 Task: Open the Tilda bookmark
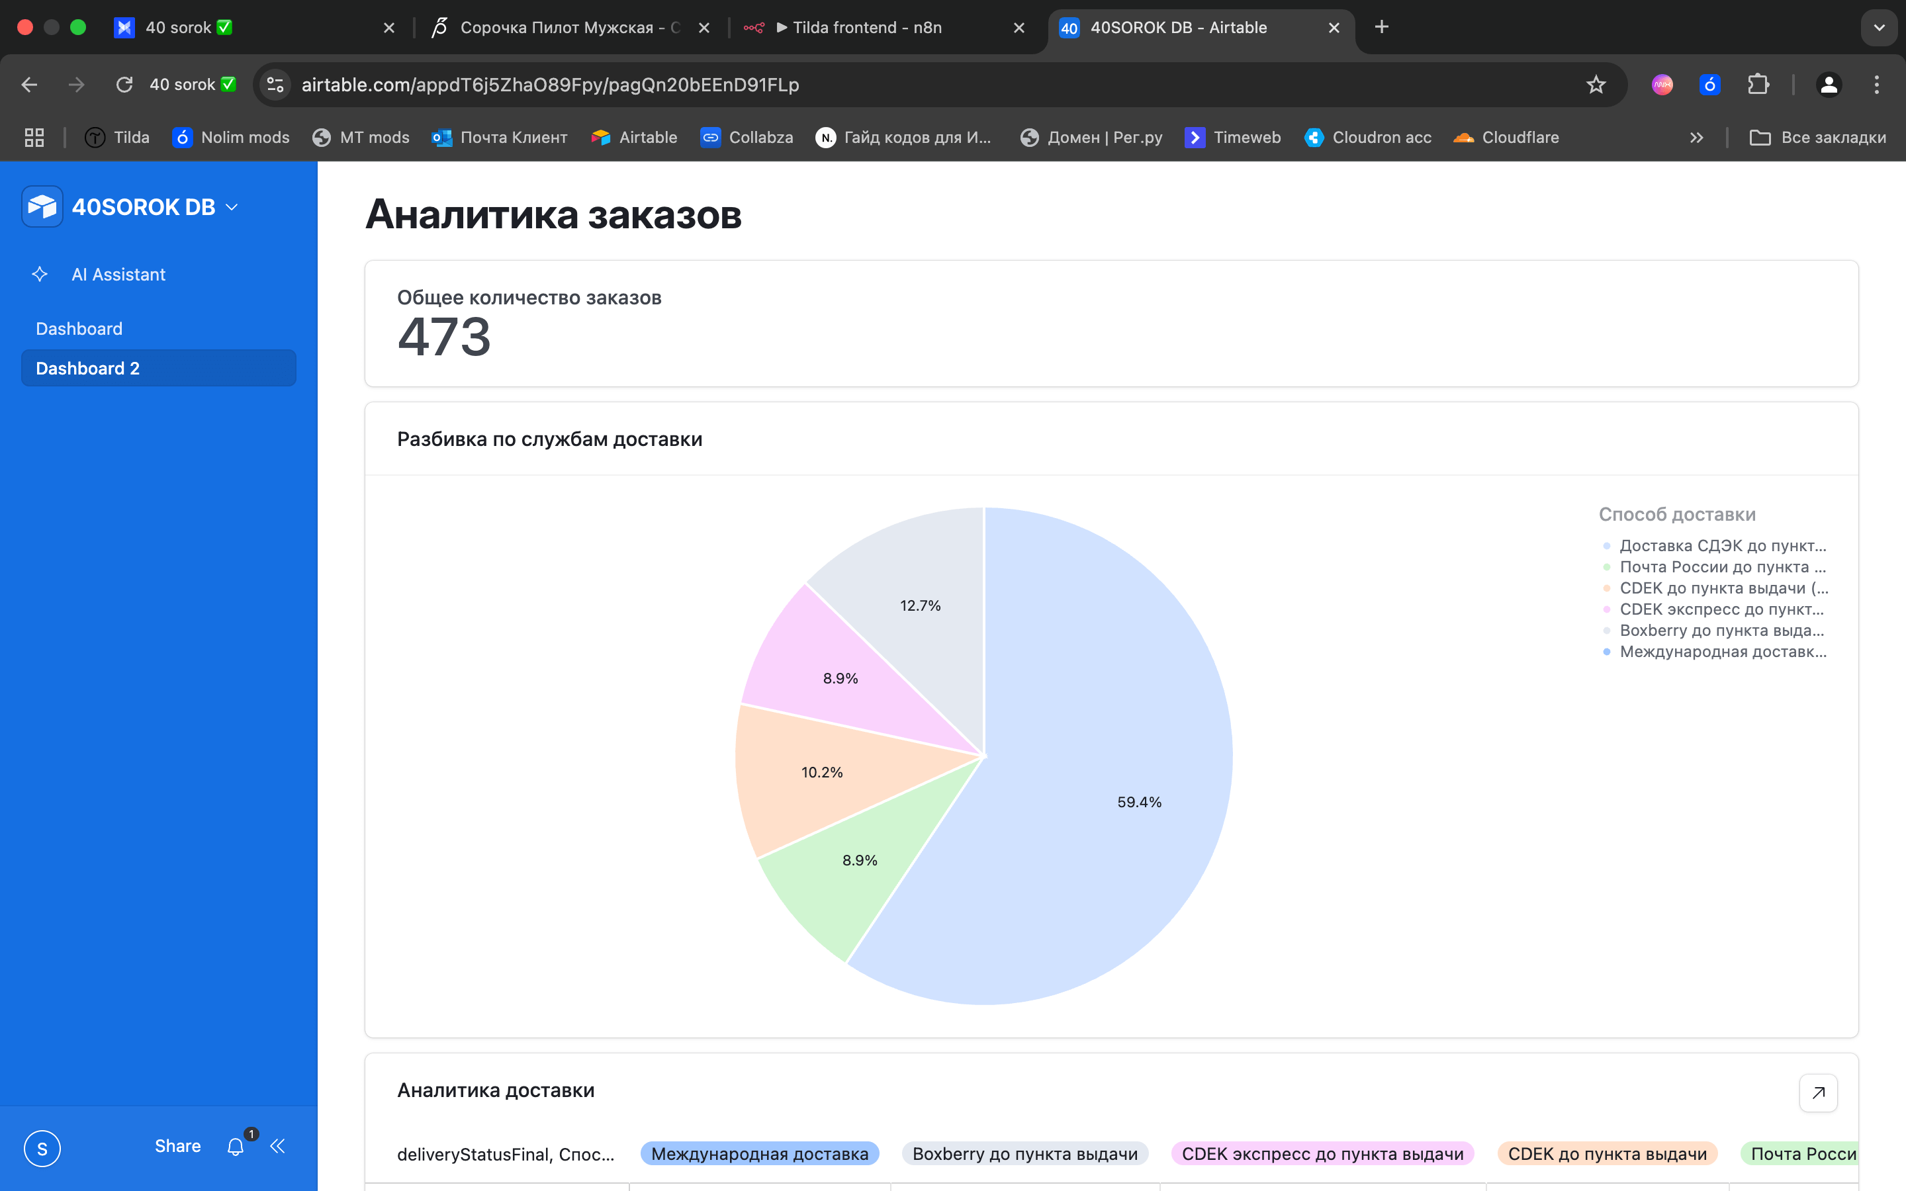pyautogui.click(x=117, y=137)
